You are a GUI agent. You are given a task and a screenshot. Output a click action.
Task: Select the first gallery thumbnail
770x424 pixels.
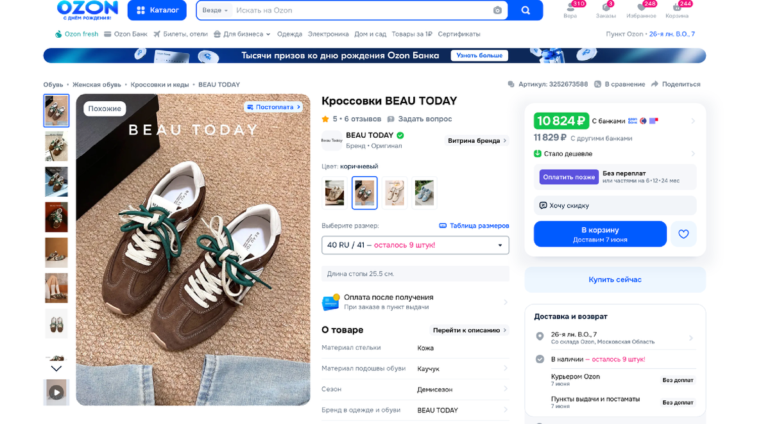click(x=56, y=111)
